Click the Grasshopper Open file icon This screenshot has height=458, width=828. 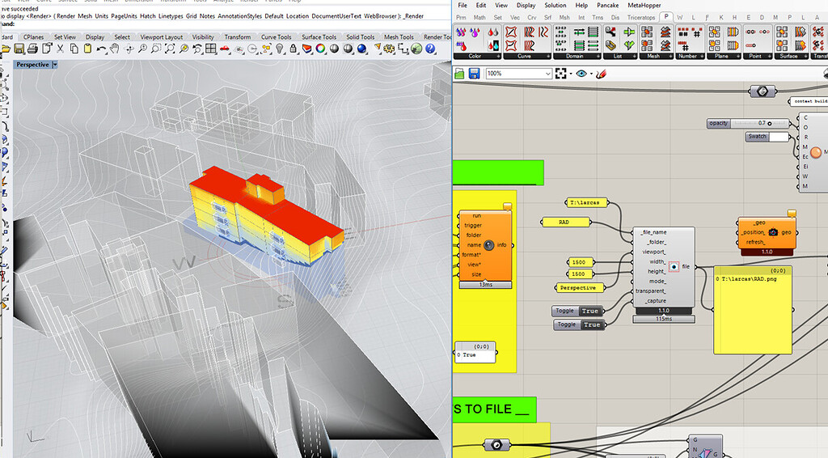point(459,74)
